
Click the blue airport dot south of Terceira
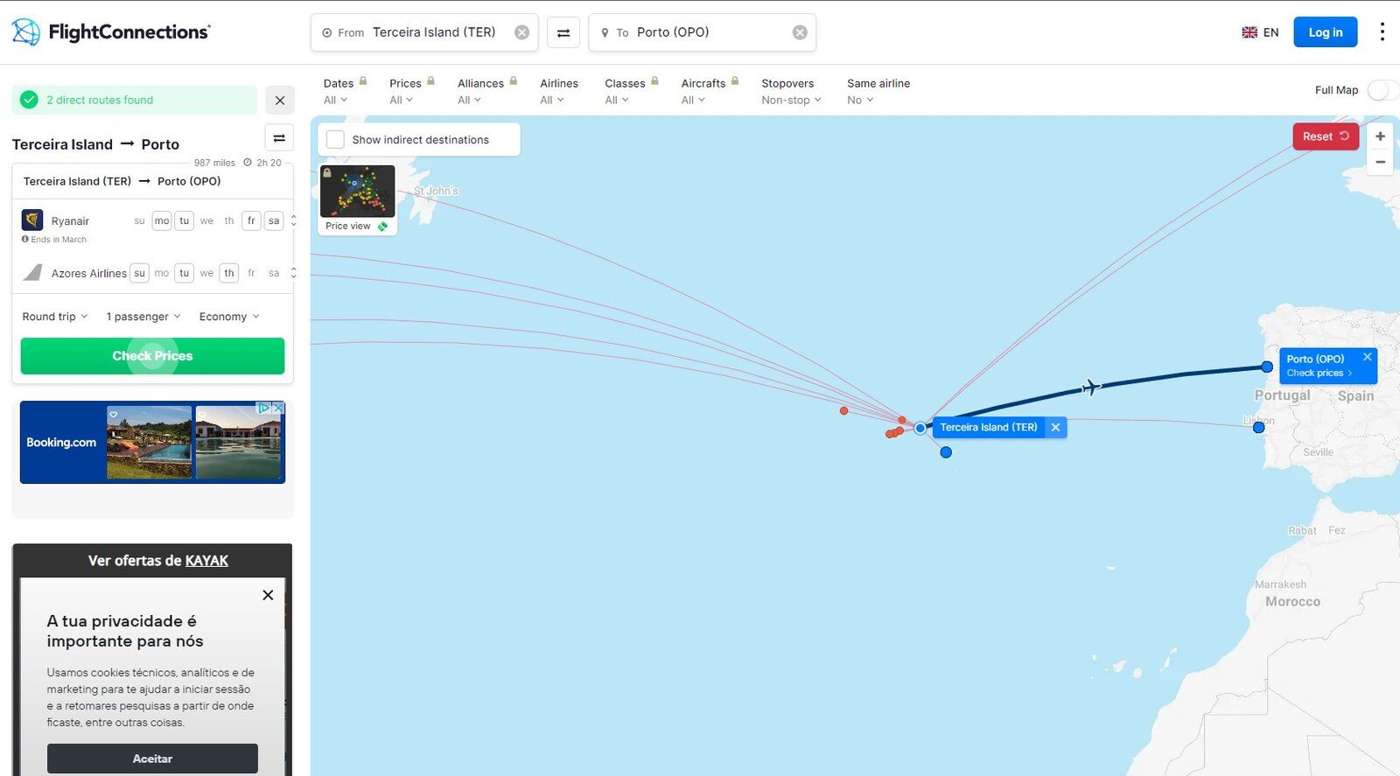pos(946,452)
